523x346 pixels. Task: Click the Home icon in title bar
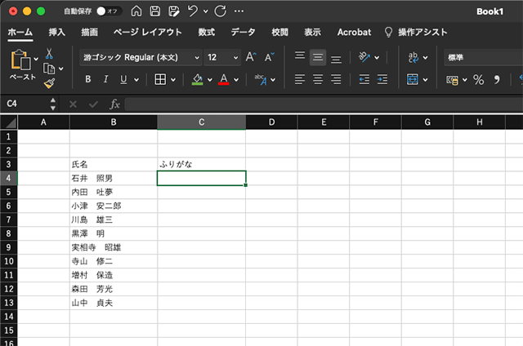(136, 12)
